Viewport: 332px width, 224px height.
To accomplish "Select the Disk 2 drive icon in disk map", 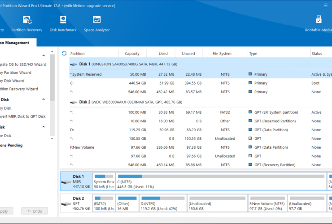I will 66,204.
